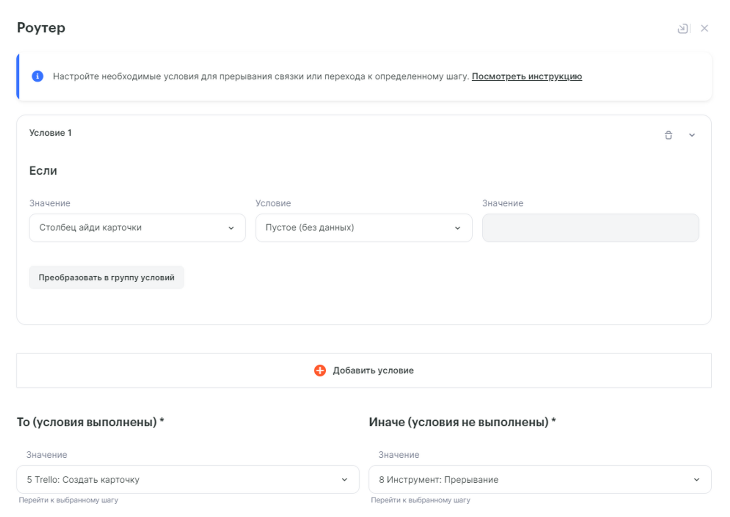Viewport: 730px width, 517px height.
Task: Click the Роутер panel title
Action: 41,28
